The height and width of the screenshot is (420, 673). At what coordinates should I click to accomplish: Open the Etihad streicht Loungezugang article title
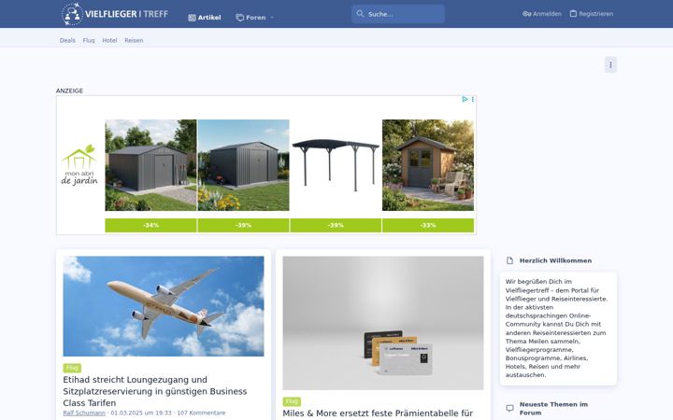coord(155,391)
